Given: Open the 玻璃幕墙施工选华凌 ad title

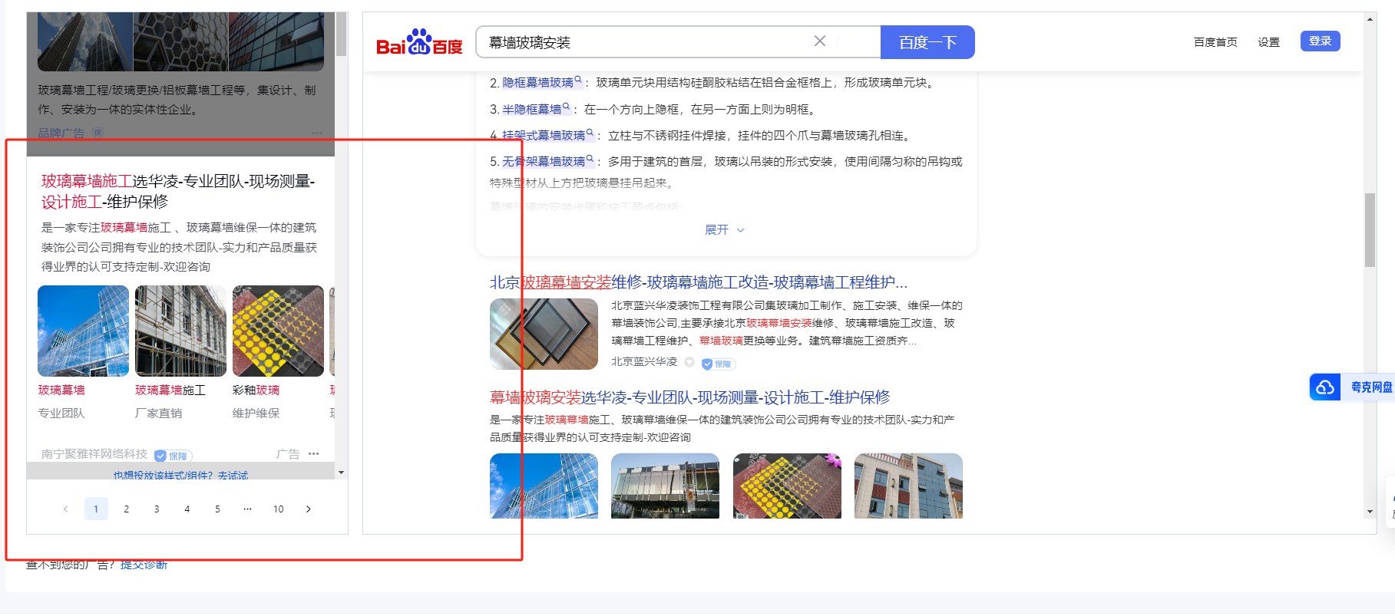Looking at the screenshot, I should [178, 191].
